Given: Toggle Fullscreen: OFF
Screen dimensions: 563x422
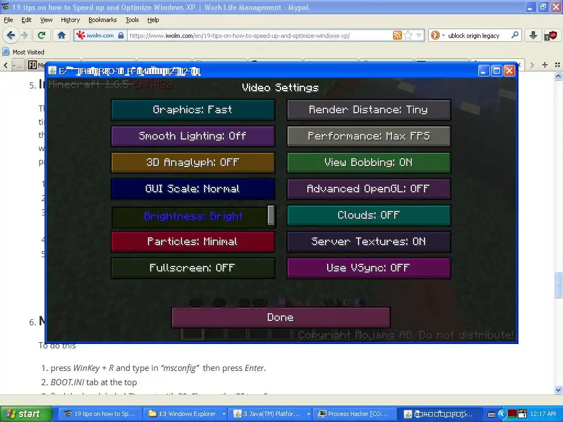Looking at the screenshot, I should click(x=193, y=268).
